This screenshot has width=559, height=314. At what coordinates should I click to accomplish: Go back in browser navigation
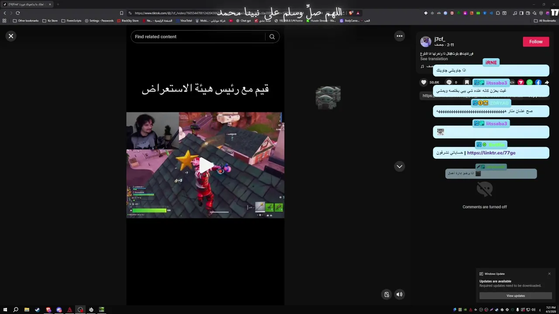pos(5,13)
